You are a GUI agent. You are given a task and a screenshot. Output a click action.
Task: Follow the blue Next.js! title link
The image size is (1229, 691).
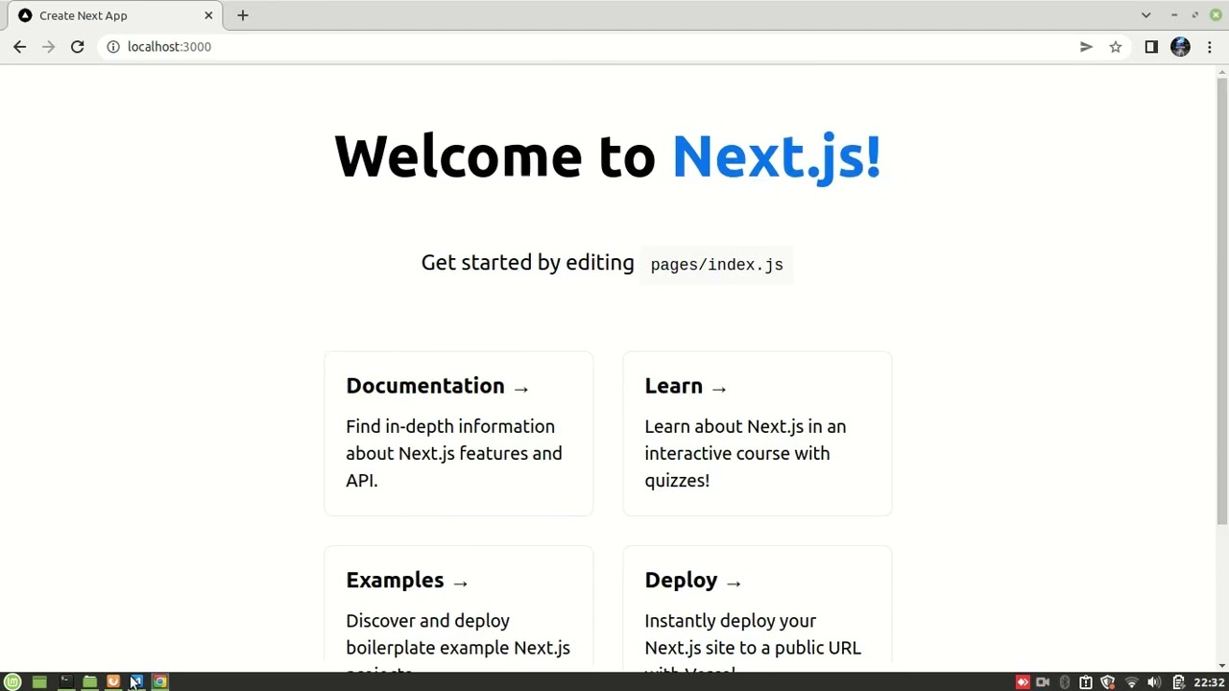click(776, 156)
